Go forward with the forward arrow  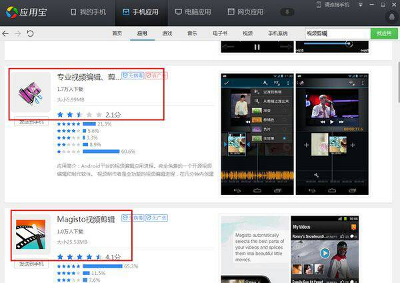tap(17, 33)
